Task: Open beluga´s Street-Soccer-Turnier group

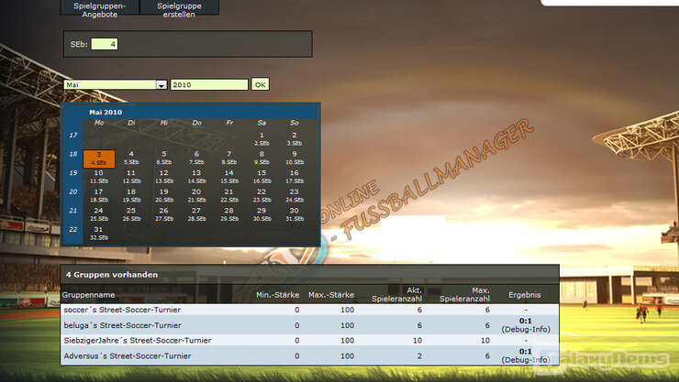Action: point(123,325)
